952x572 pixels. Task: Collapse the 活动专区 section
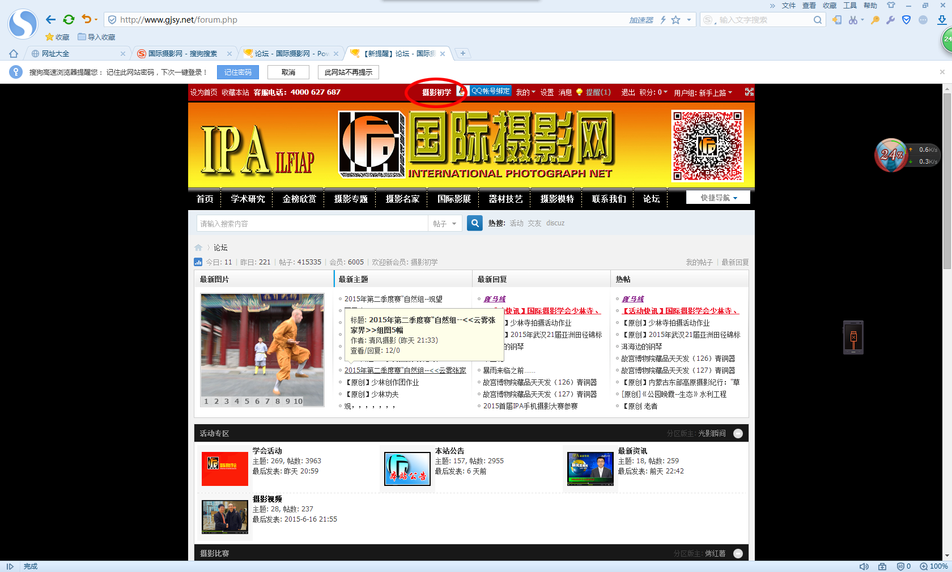pyautogui.click(x=738, y=433)
